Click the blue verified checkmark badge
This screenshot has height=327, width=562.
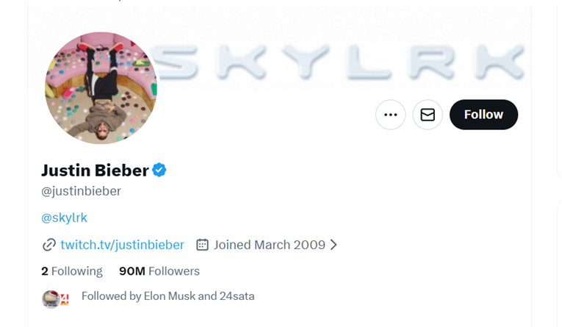click(x=159, y=170)
